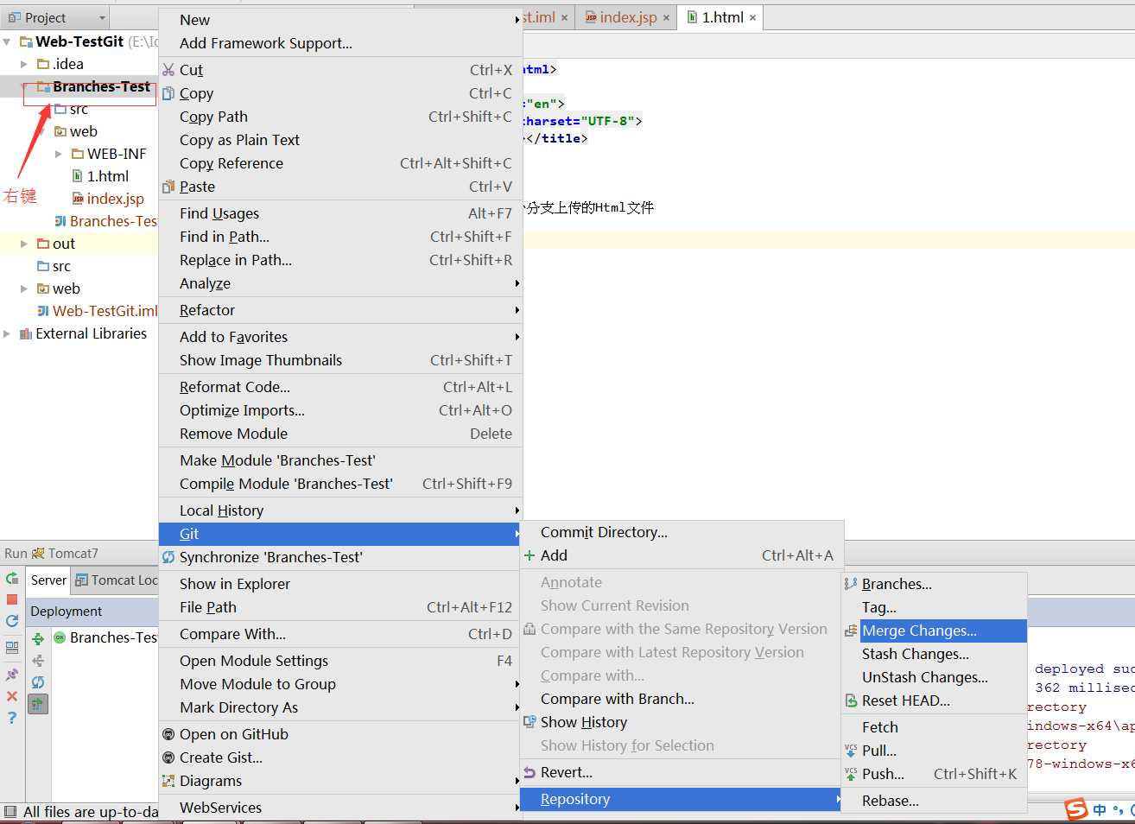
Task: Click the VCS Push icon in Repository submenu
Action: (x=851, y=774)
